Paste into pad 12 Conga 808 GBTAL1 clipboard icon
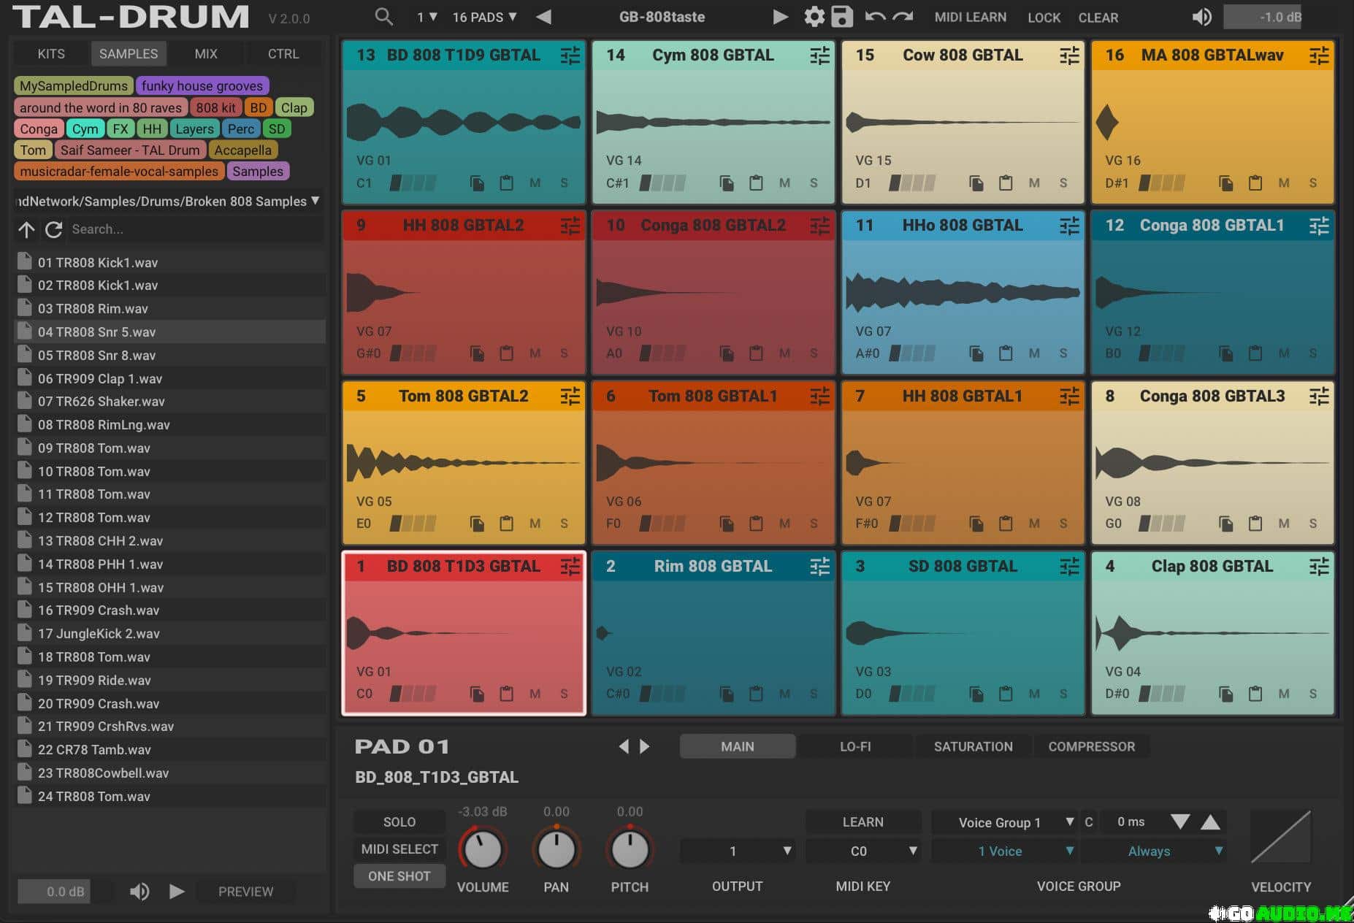Image resolution: width=1354 pixels, height=923 pixels. [1255, 353]
